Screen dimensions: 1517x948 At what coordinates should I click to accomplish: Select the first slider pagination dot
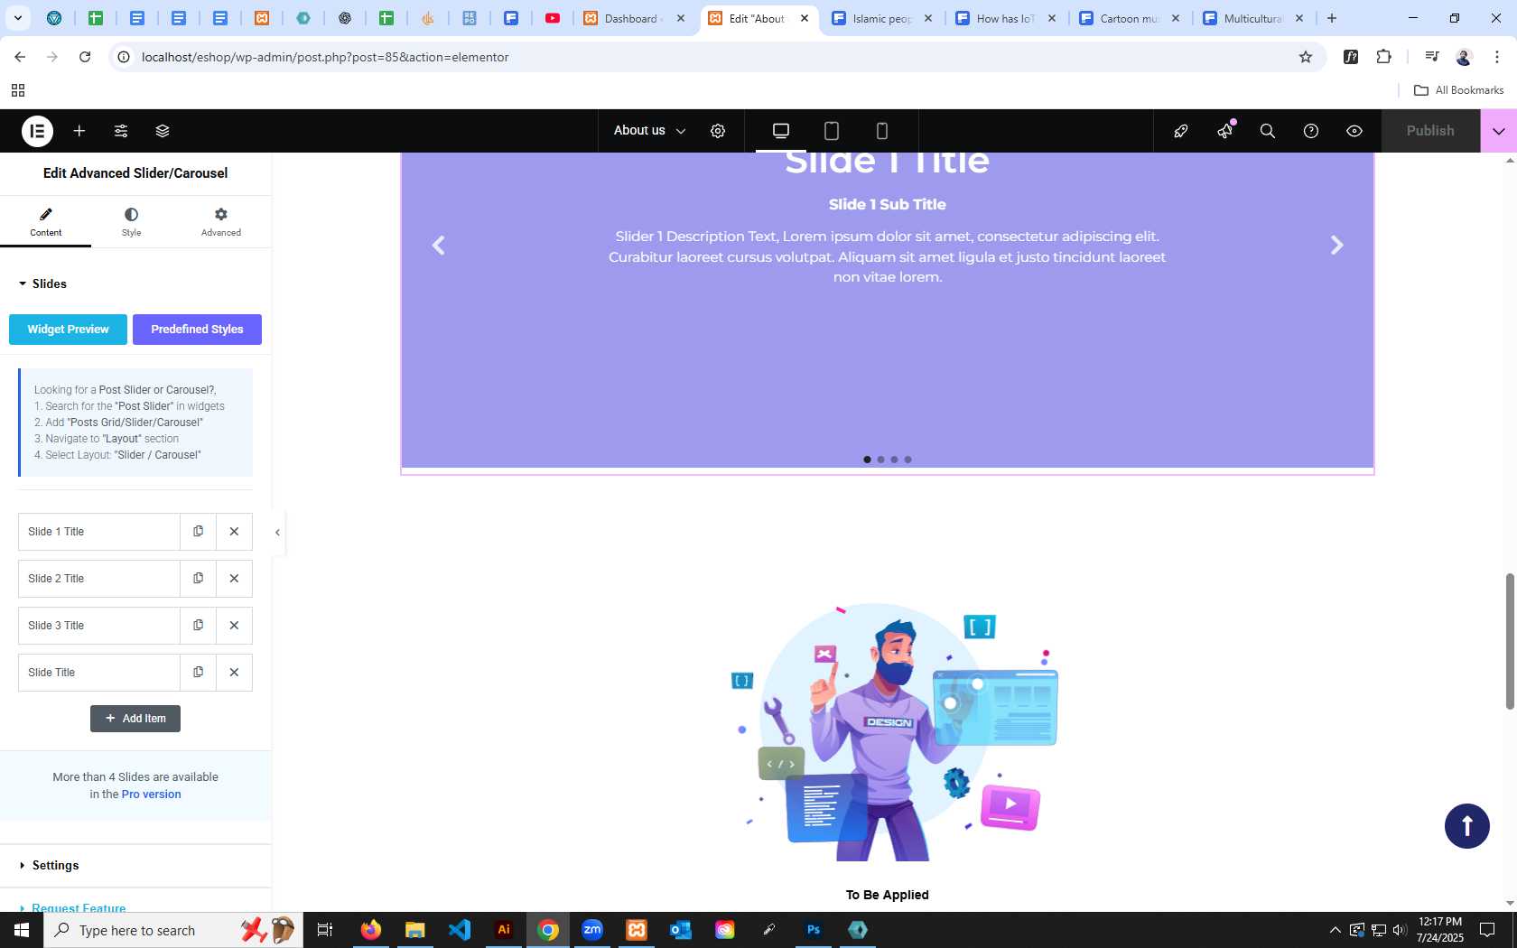tap(867, 460)
